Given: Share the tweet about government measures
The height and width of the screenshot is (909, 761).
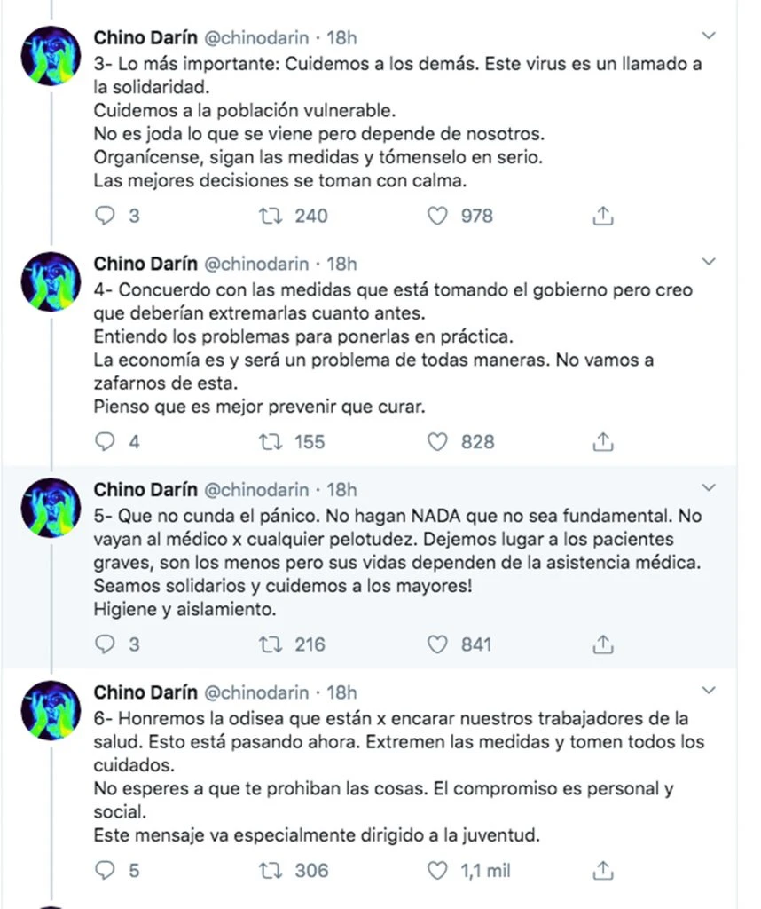Looking at the screenshot, I should pos(602,441).
